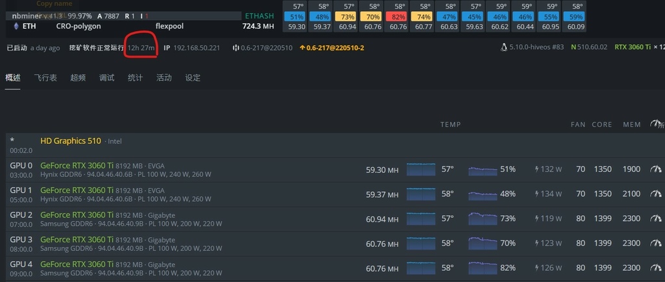This screenshot has width=665, height=282.
Task: Click the power bolt icon beside 132 W
Action: click(x=537, y=169)
